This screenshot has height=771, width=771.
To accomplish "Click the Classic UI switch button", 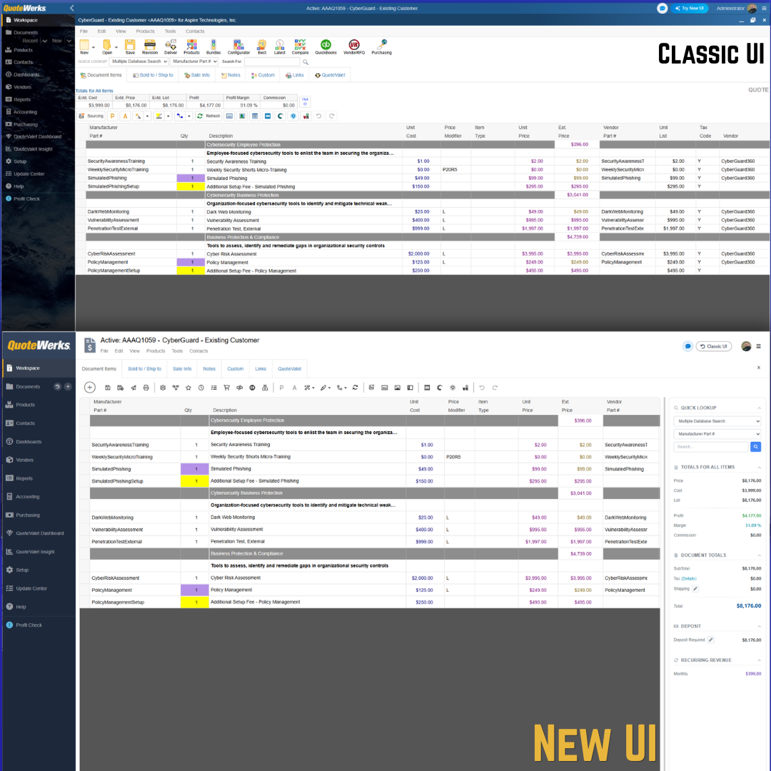I will 713,346.
